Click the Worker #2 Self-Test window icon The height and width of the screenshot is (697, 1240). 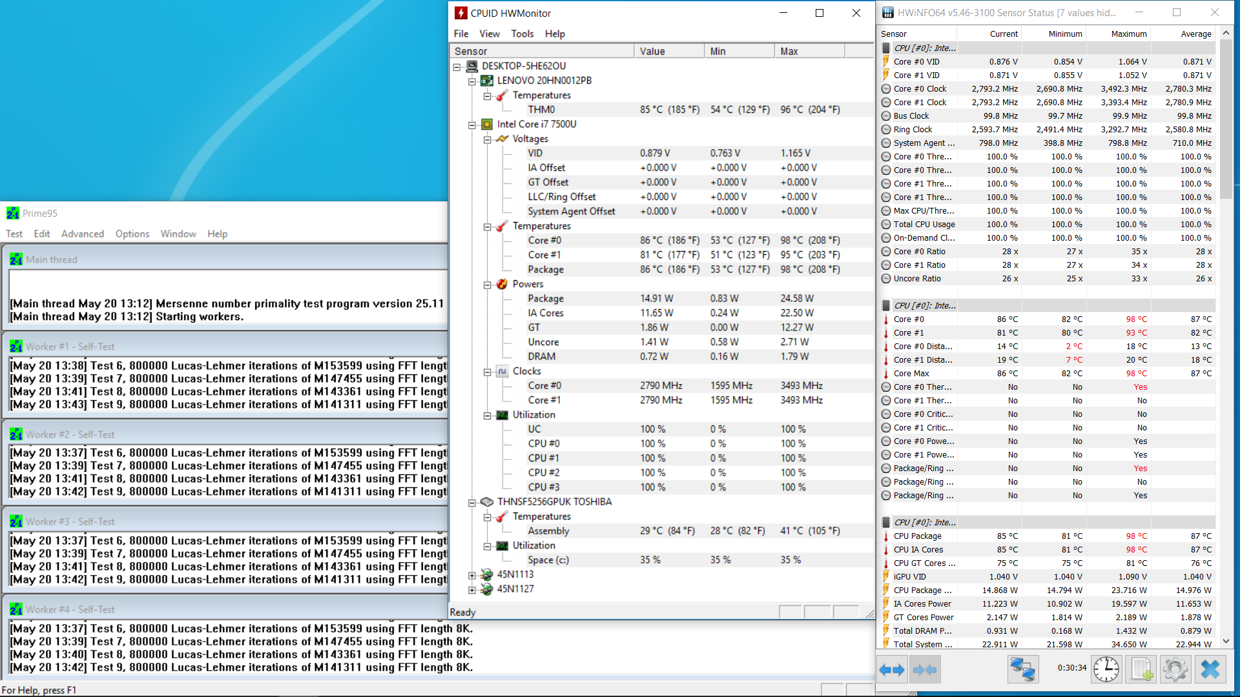coord(16,434)
